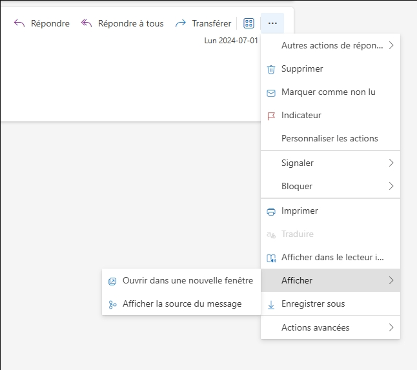Open the Apps grid icon
The height and width of the screenshot is (370, 417).
(249, 23)
